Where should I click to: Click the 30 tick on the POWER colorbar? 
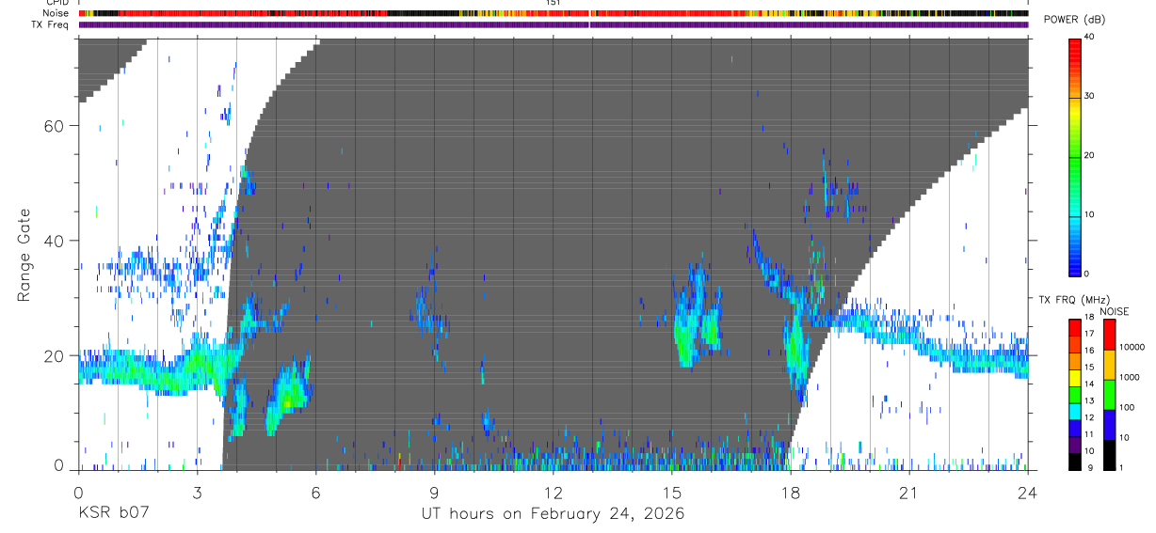point(1091,96)
